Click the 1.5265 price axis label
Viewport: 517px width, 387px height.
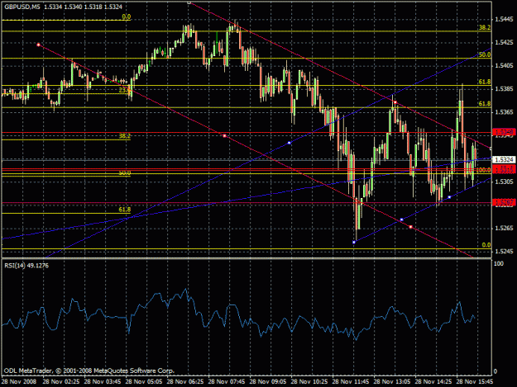pos(504,229)
